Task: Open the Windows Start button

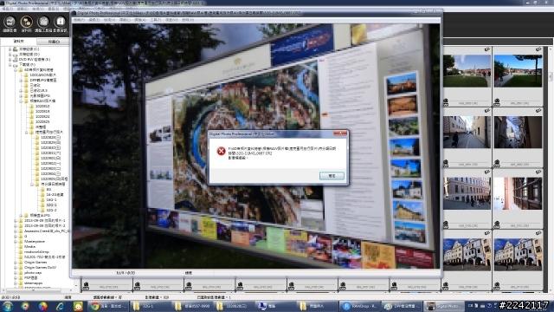Action: click(8, 306)
